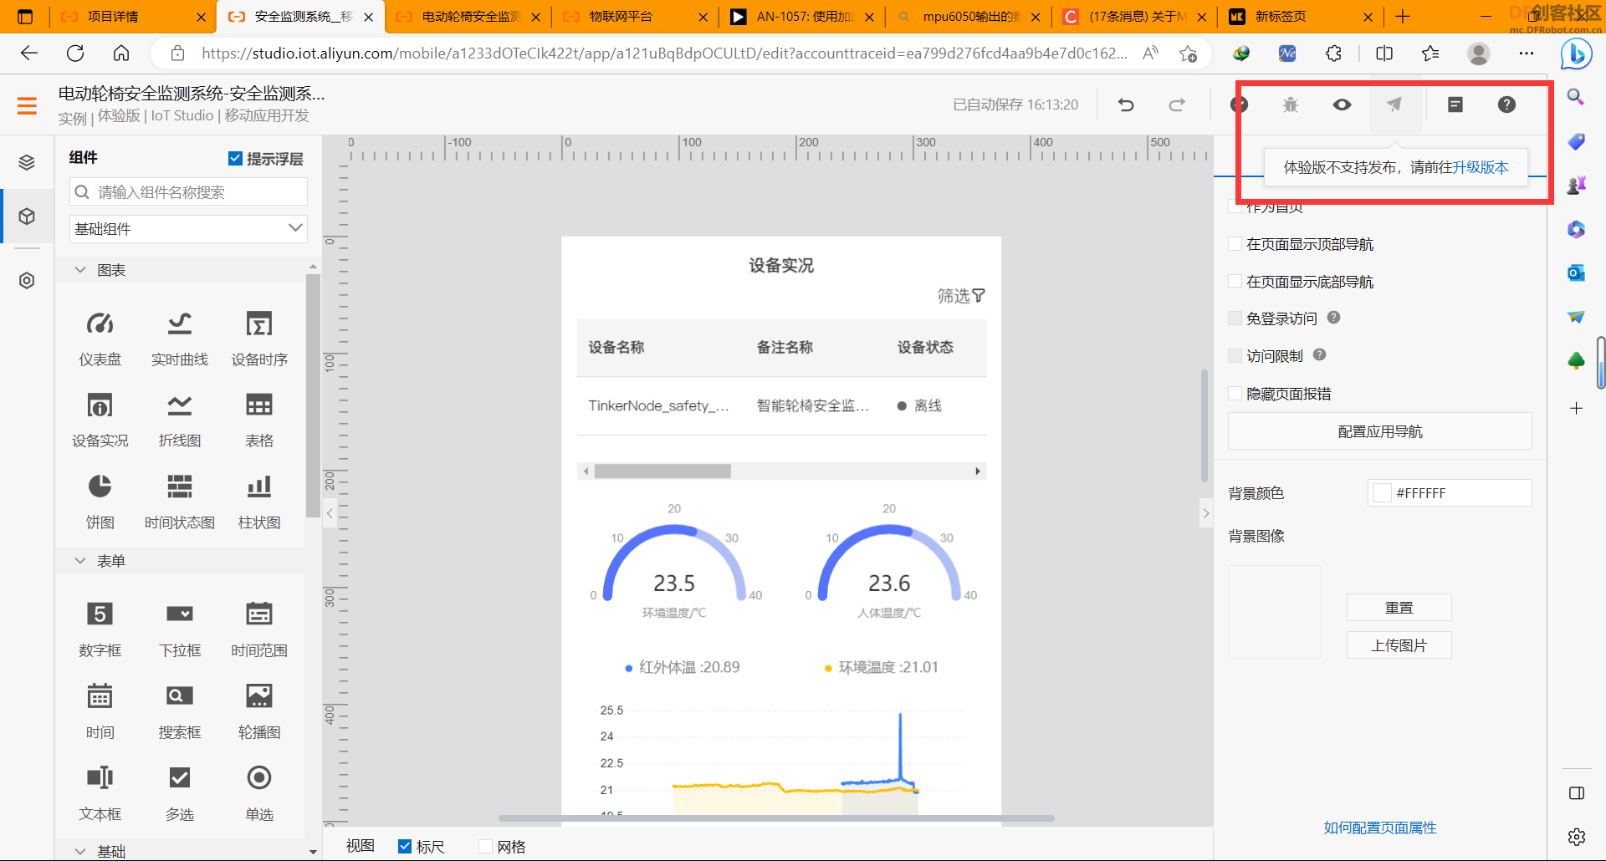This screenshot has width=1606, height=861.
Task: Enable 隐藏页面报错 checkbox
Action: pos(1235,394)
